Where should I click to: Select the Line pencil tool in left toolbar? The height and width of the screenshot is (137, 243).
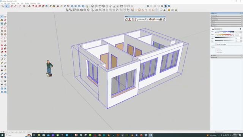(x=2, y=27)
